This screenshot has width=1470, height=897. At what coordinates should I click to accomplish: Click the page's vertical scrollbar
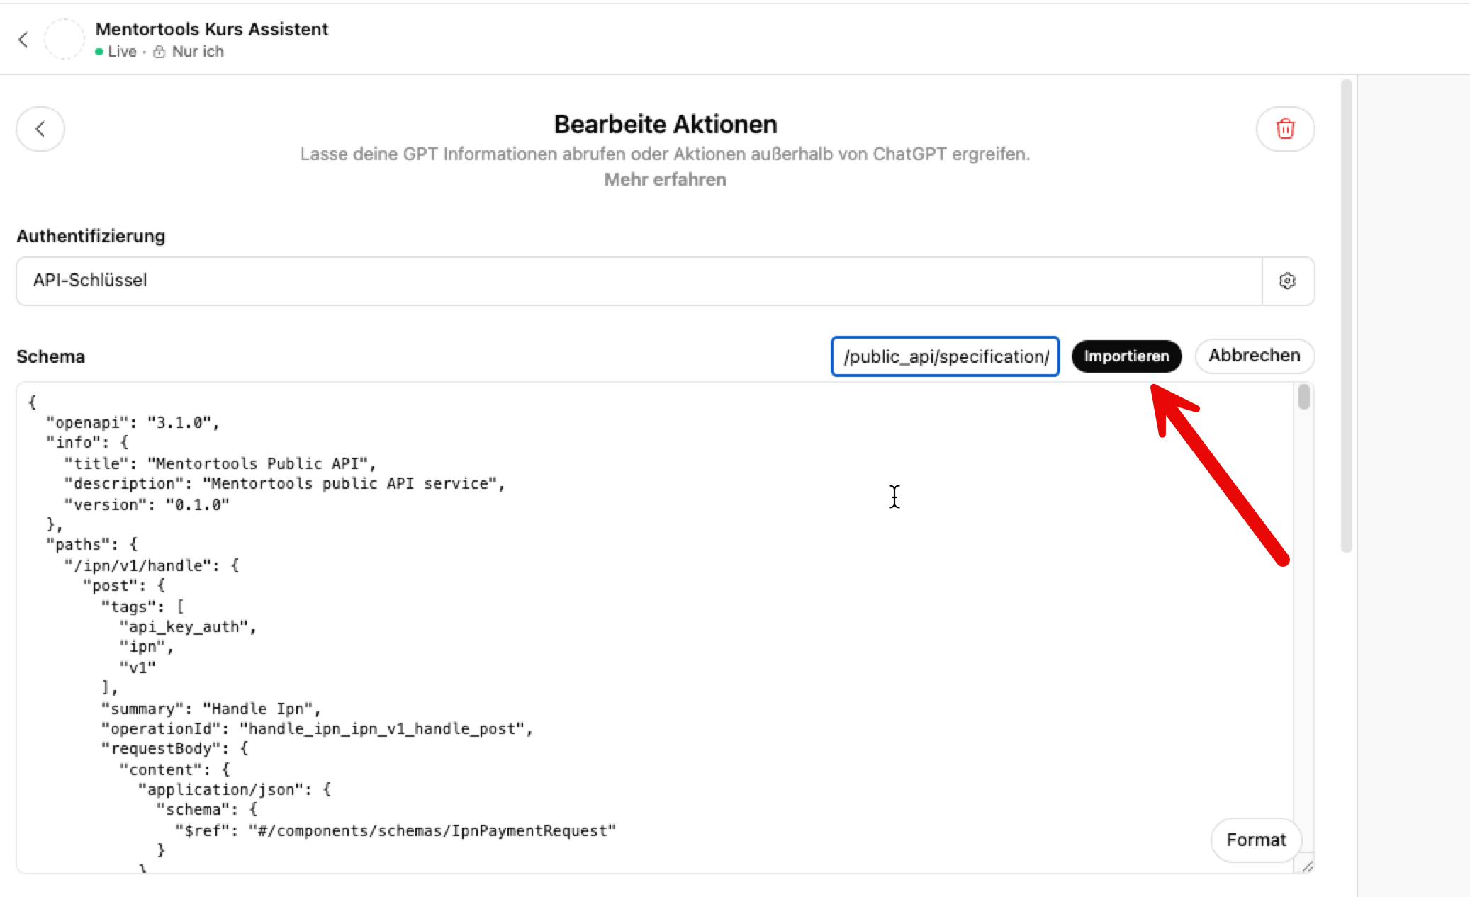point(1347,315)
